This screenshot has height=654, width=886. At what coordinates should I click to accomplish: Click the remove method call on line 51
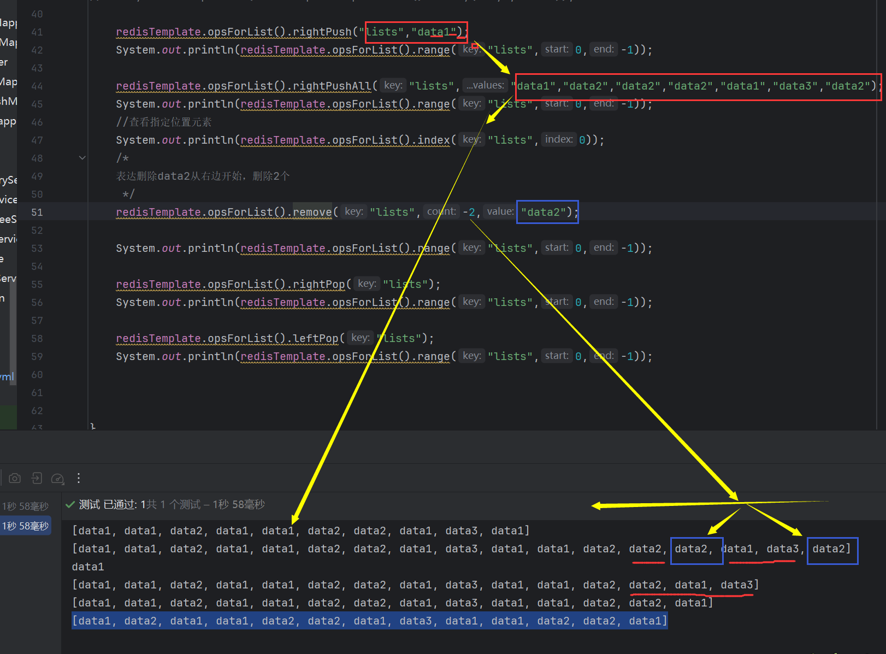click(312, 212)
